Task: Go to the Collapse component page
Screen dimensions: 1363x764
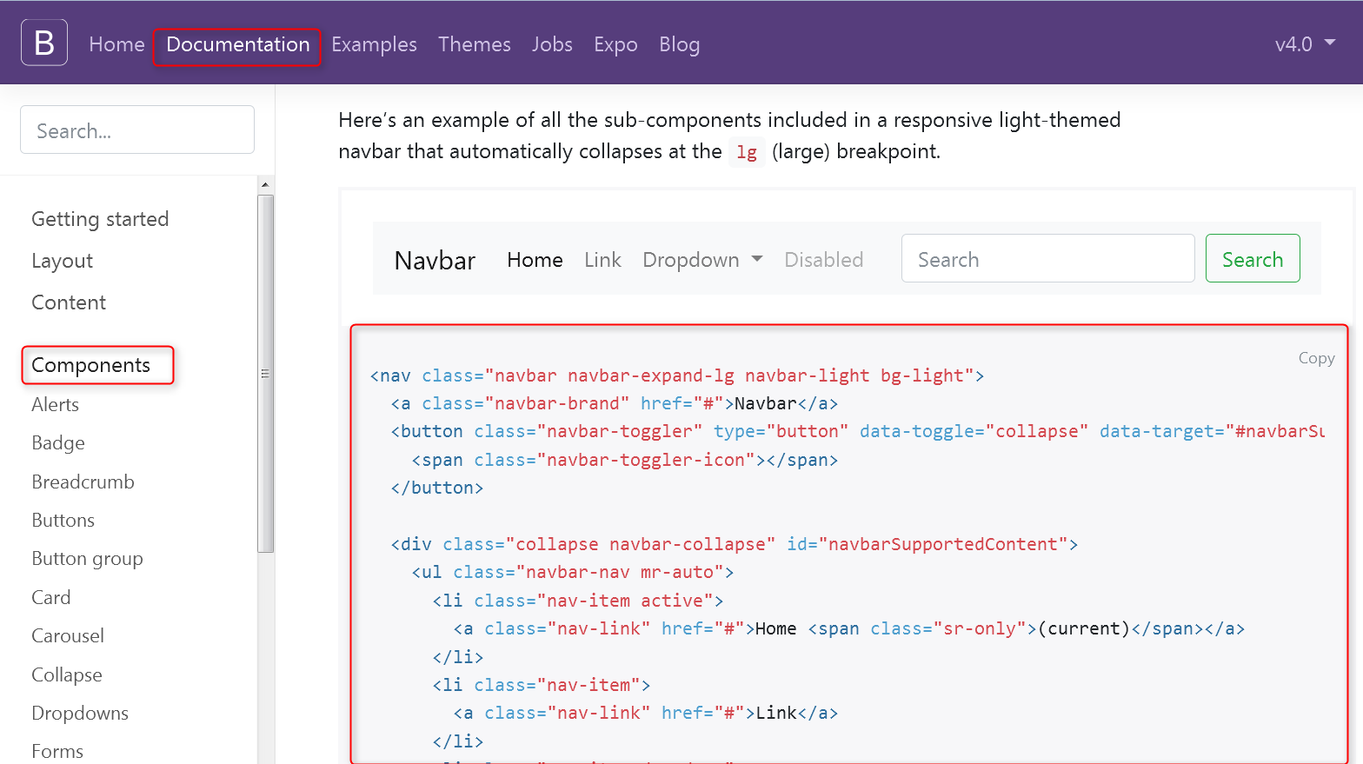Action: (x=67, y=674)
